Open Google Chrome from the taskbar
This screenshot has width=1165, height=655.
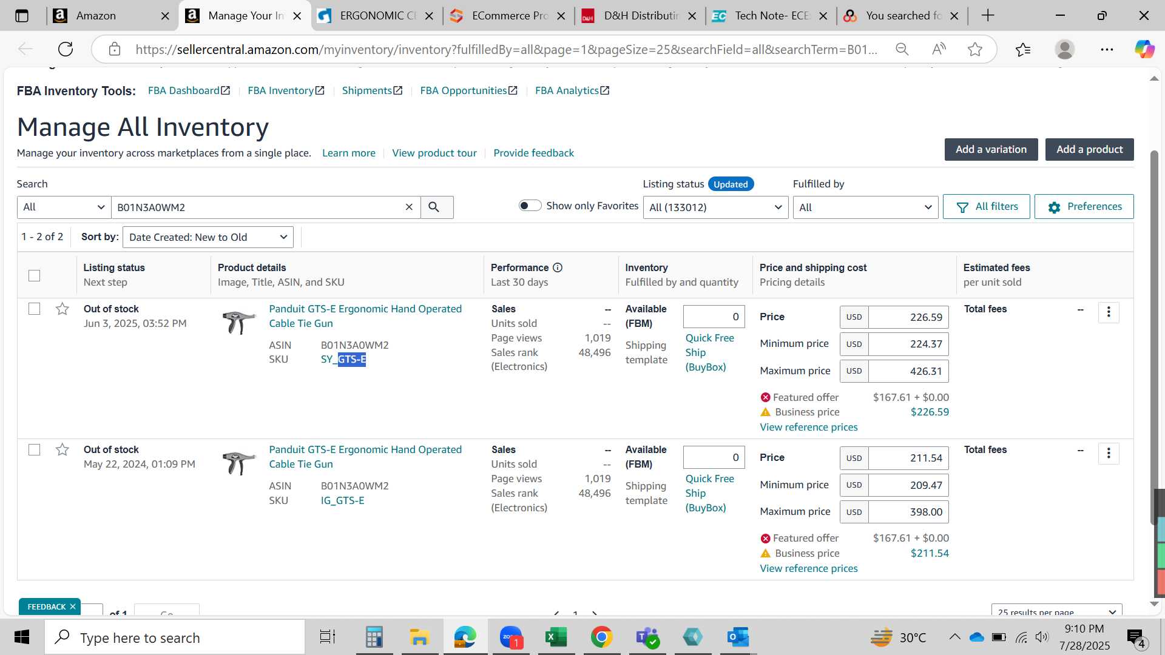(x=601, y=637)
